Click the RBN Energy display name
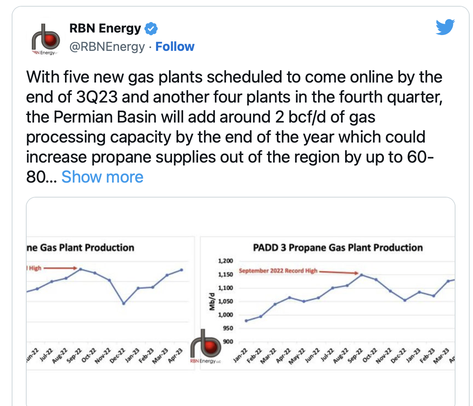Image resolution: width=473 pixels, height=406 pixels. point(105,28)
